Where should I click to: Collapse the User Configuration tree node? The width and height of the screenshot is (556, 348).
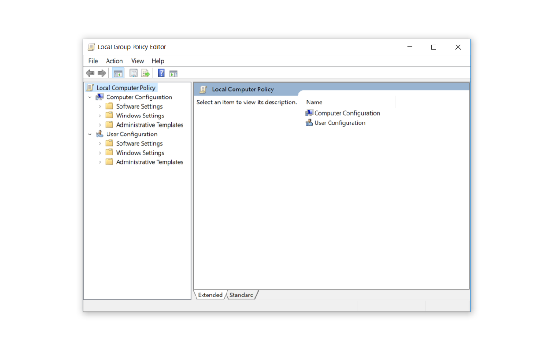click(x=90, y=134)
